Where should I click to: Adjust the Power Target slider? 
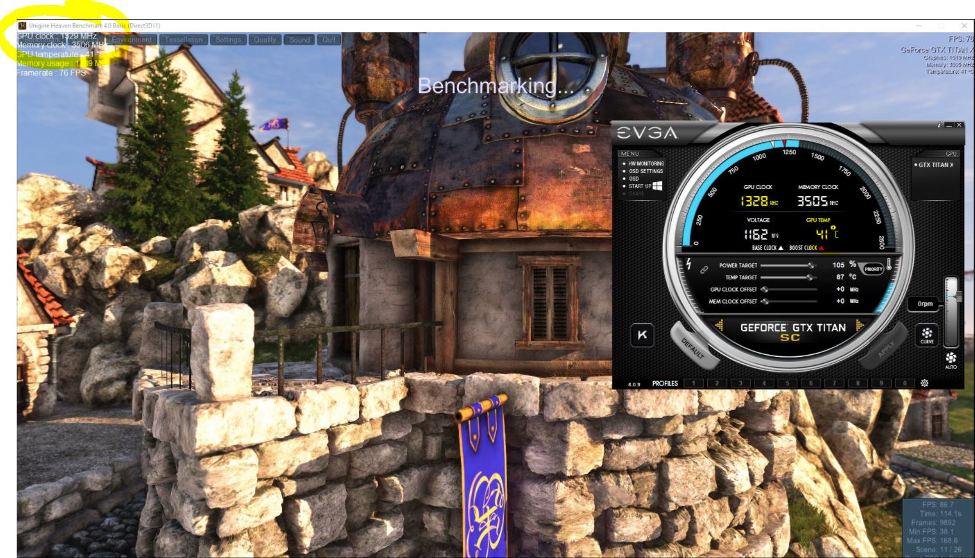click(788, 265)
